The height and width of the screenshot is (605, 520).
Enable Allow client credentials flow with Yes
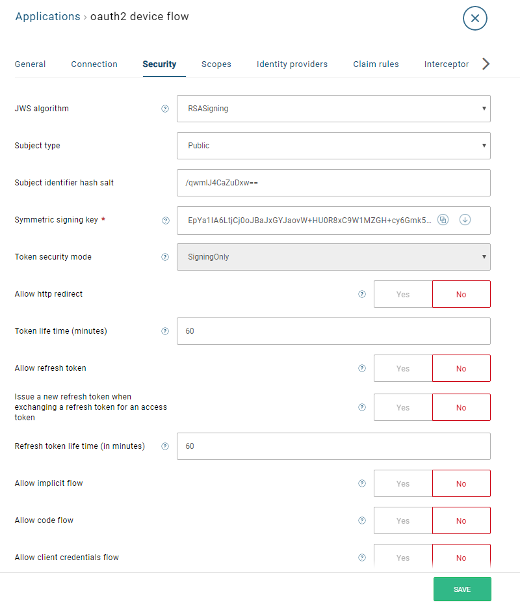403,558
